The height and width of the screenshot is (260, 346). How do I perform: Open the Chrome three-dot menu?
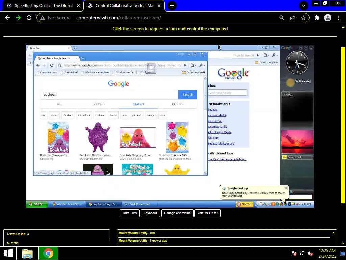pyautogui.click(x=339, y=18)
